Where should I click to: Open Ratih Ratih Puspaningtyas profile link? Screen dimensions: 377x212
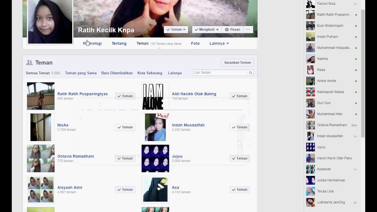82,94
